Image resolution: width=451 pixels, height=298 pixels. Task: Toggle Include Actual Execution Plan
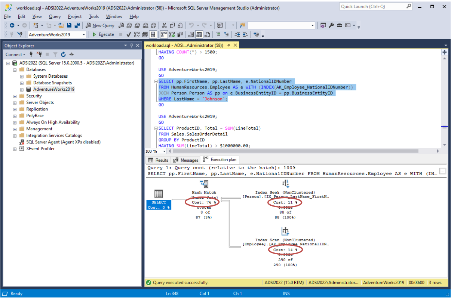click(163, 34)
